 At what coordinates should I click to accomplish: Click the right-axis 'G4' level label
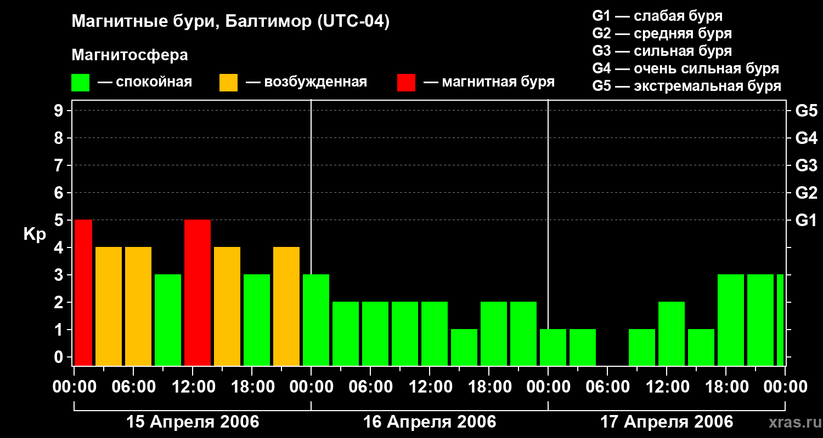pos(806,138)
